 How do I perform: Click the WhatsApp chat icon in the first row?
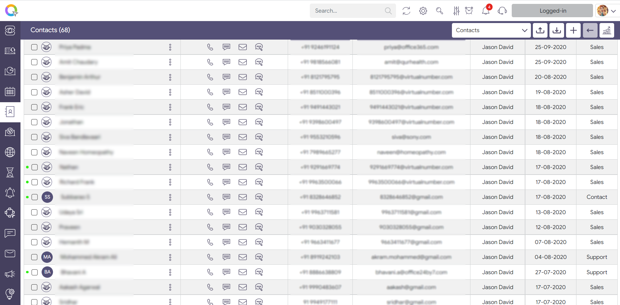pyautogui.click(x=259, y=47)
